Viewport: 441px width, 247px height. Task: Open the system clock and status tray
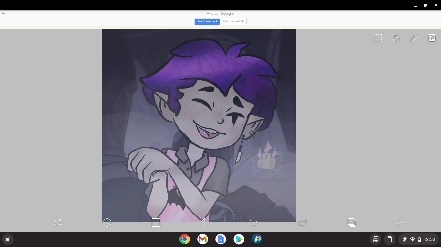[x=418, y=239]
